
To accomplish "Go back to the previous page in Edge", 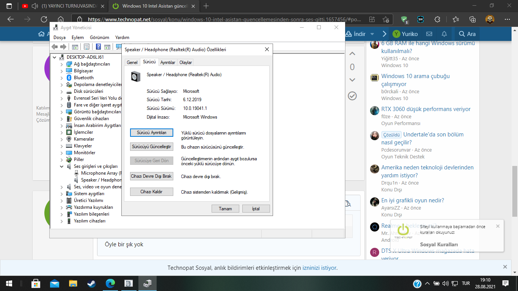I will [11, 19].
